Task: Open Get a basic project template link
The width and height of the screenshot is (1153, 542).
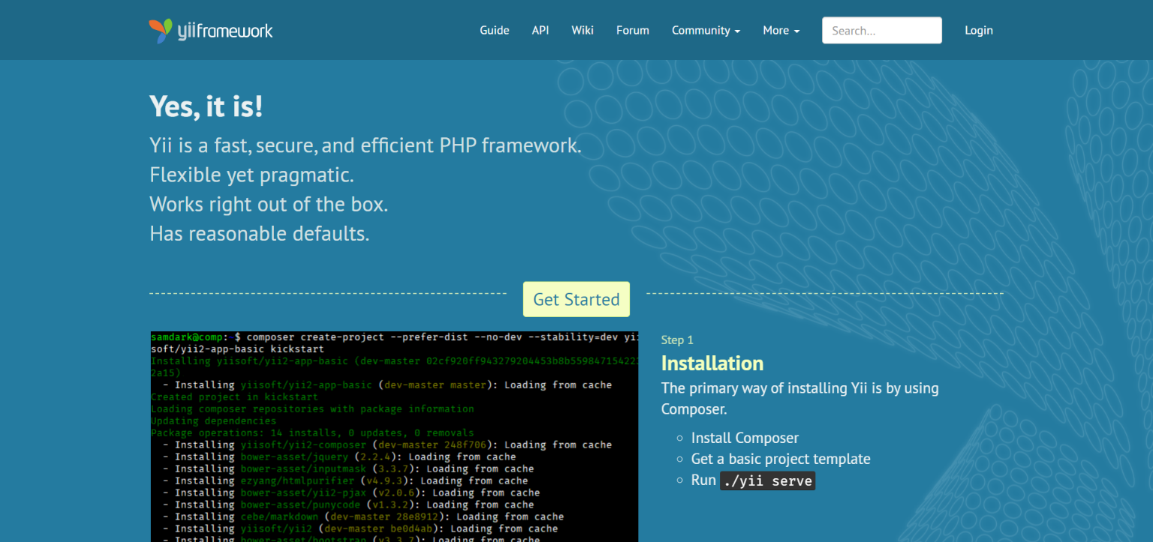Action: pyautogui.click(x=781, y=459)
